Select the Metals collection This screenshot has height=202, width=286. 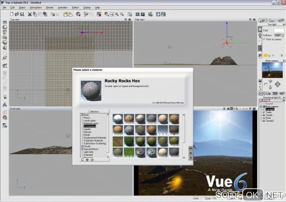87,135
